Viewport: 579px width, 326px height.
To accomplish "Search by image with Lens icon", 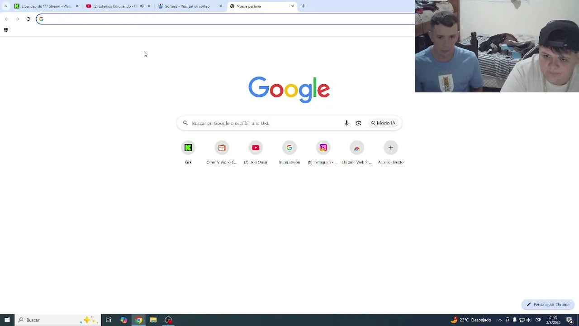I will point(359,123).
